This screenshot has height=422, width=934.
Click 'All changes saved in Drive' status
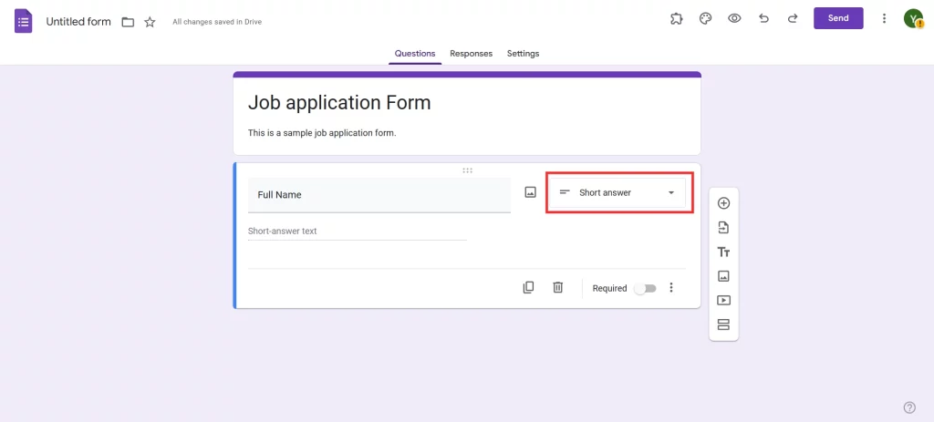click(x=217, y=22)
